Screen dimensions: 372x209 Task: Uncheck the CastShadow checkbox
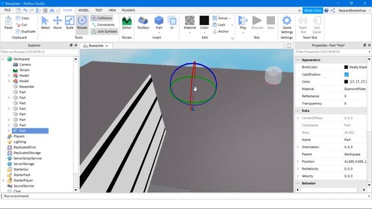(x=346, y=74)
